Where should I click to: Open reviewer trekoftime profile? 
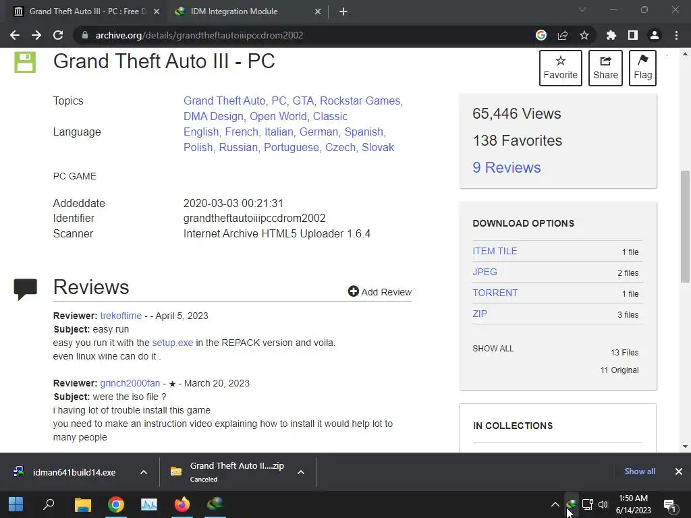pyautogui.click(x=121, y=316)
